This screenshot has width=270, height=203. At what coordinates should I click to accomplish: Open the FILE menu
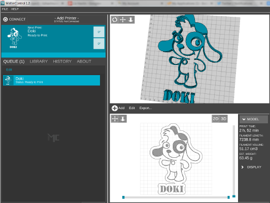(5, 9)
